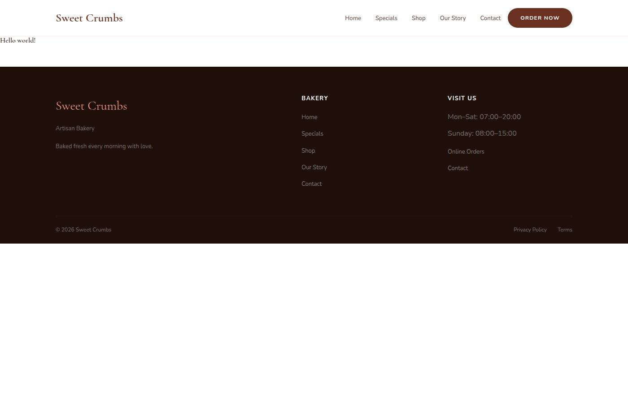Click the Hello world! text
The width and height of the screenshot is (628, 403).
[x=18, y=40]
